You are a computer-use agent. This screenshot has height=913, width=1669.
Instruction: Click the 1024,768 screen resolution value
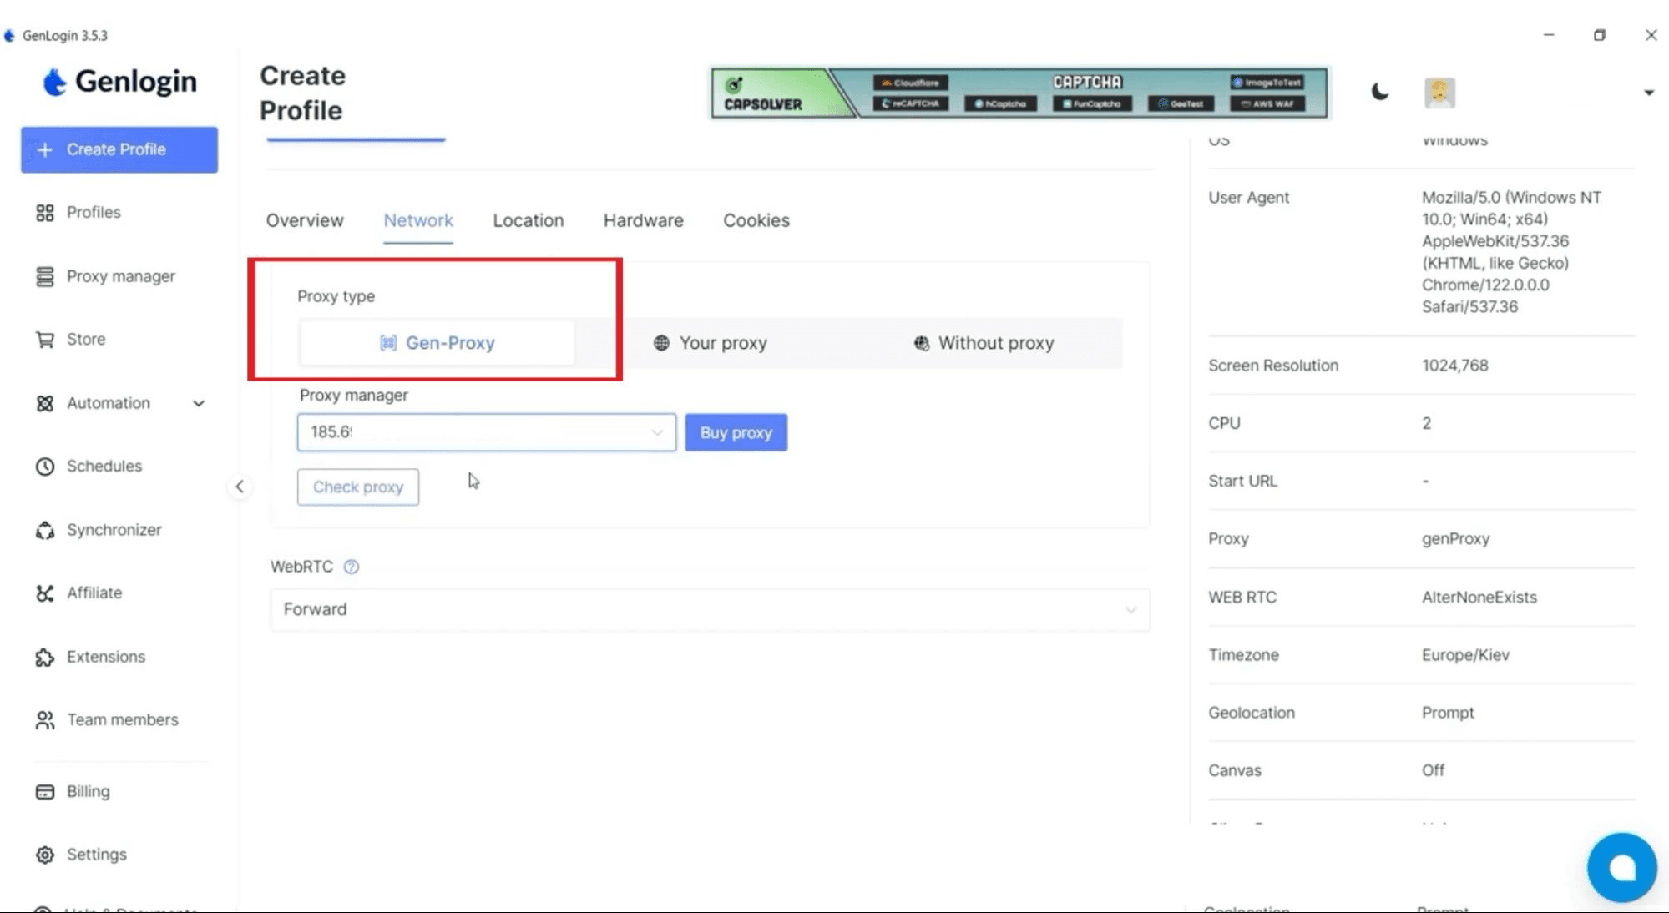coord(1454,366)
